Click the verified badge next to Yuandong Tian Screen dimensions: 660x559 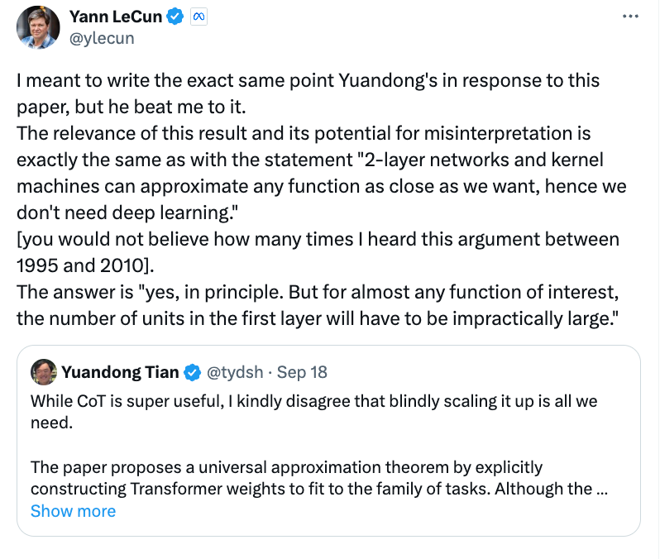click(192, 372)
